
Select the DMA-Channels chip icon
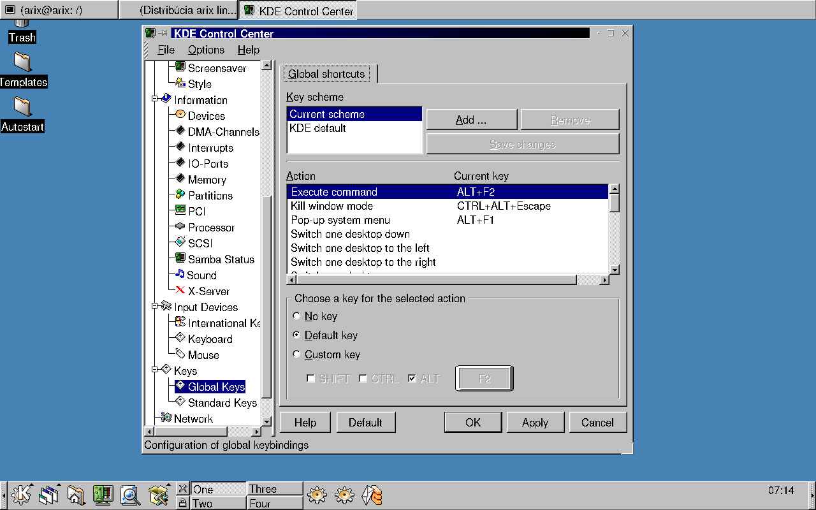point(180,131)
